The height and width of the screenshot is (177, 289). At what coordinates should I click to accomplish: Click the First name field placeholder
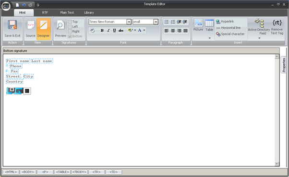[x=18, y=61]
